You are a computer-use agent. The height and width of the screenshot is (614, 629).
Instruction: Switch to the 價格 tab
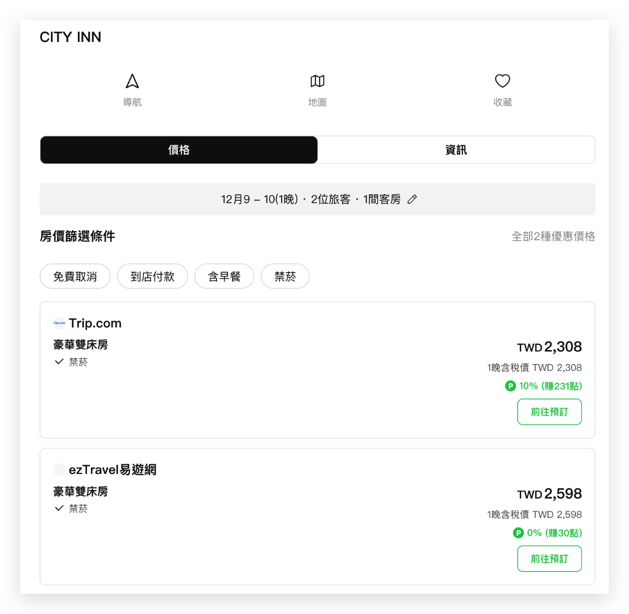point(178,150)
